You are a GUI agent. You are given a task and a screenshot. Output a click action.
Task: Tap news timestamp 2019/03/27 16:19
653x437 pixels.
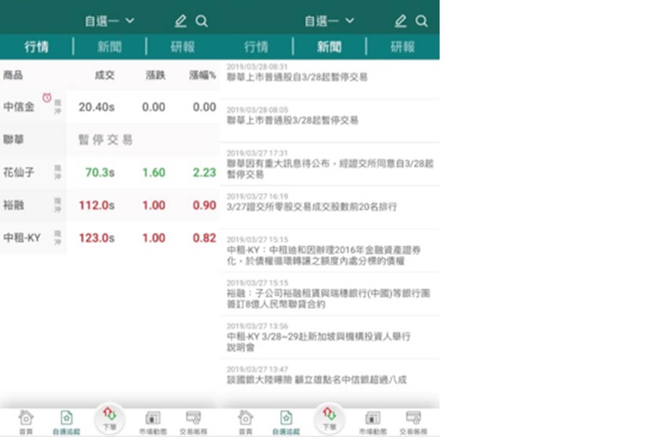(257, 197)
